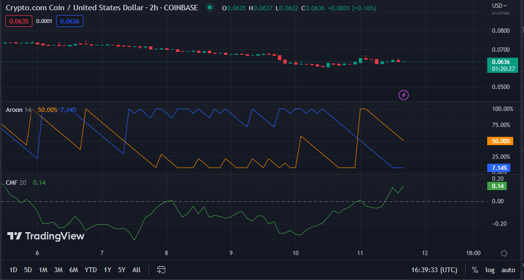Screen dimensions: 524x280
Task: Select the 5Y time range
Action: [x=122, y=270]
